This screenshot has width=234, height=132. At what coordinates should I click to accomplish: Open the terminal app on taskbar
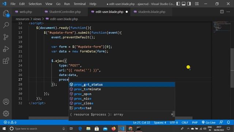[139, 129]
